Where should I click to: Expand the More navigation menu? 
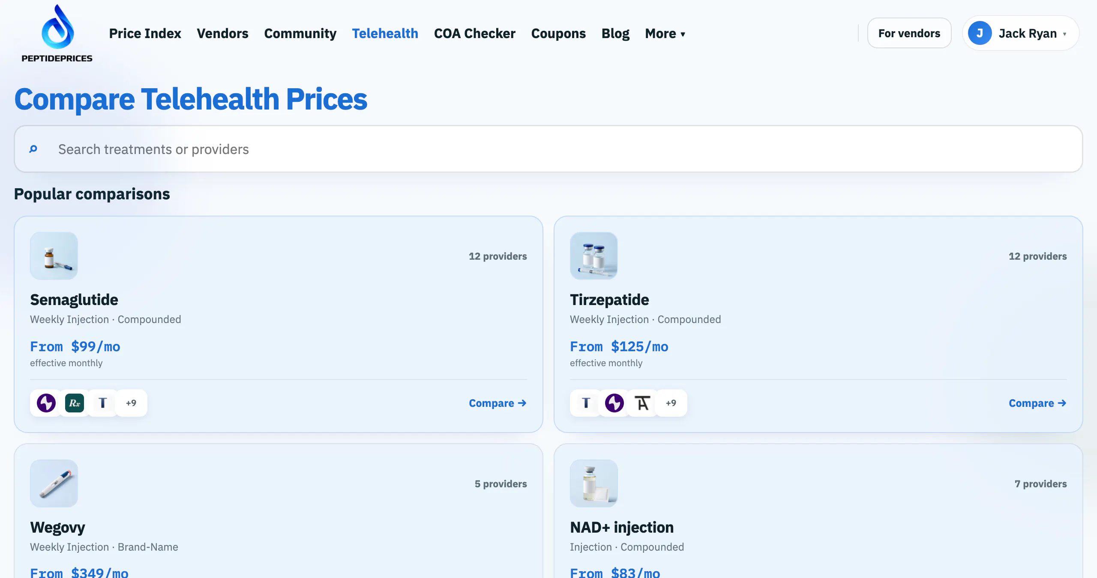[x=665, y=33]
